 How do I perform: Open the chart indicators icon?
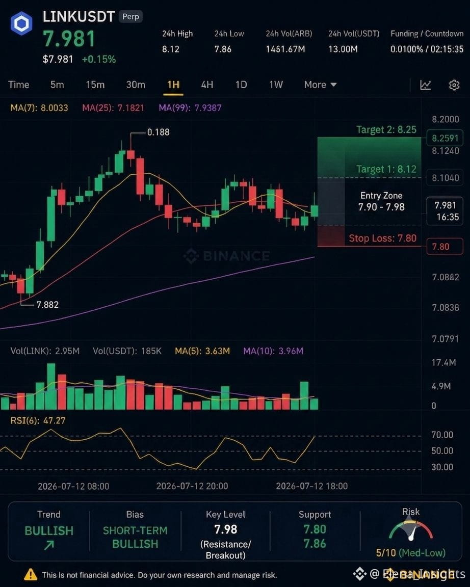[x=426, y=85]
